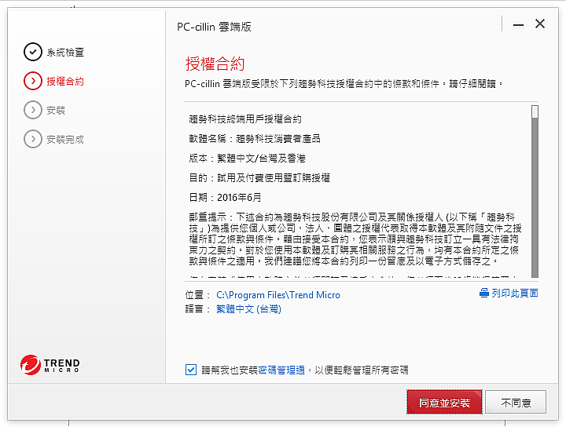Screen dimensions: 566x434
Task: Open the 列印此頁面 print link
Action: click(514, 293)
